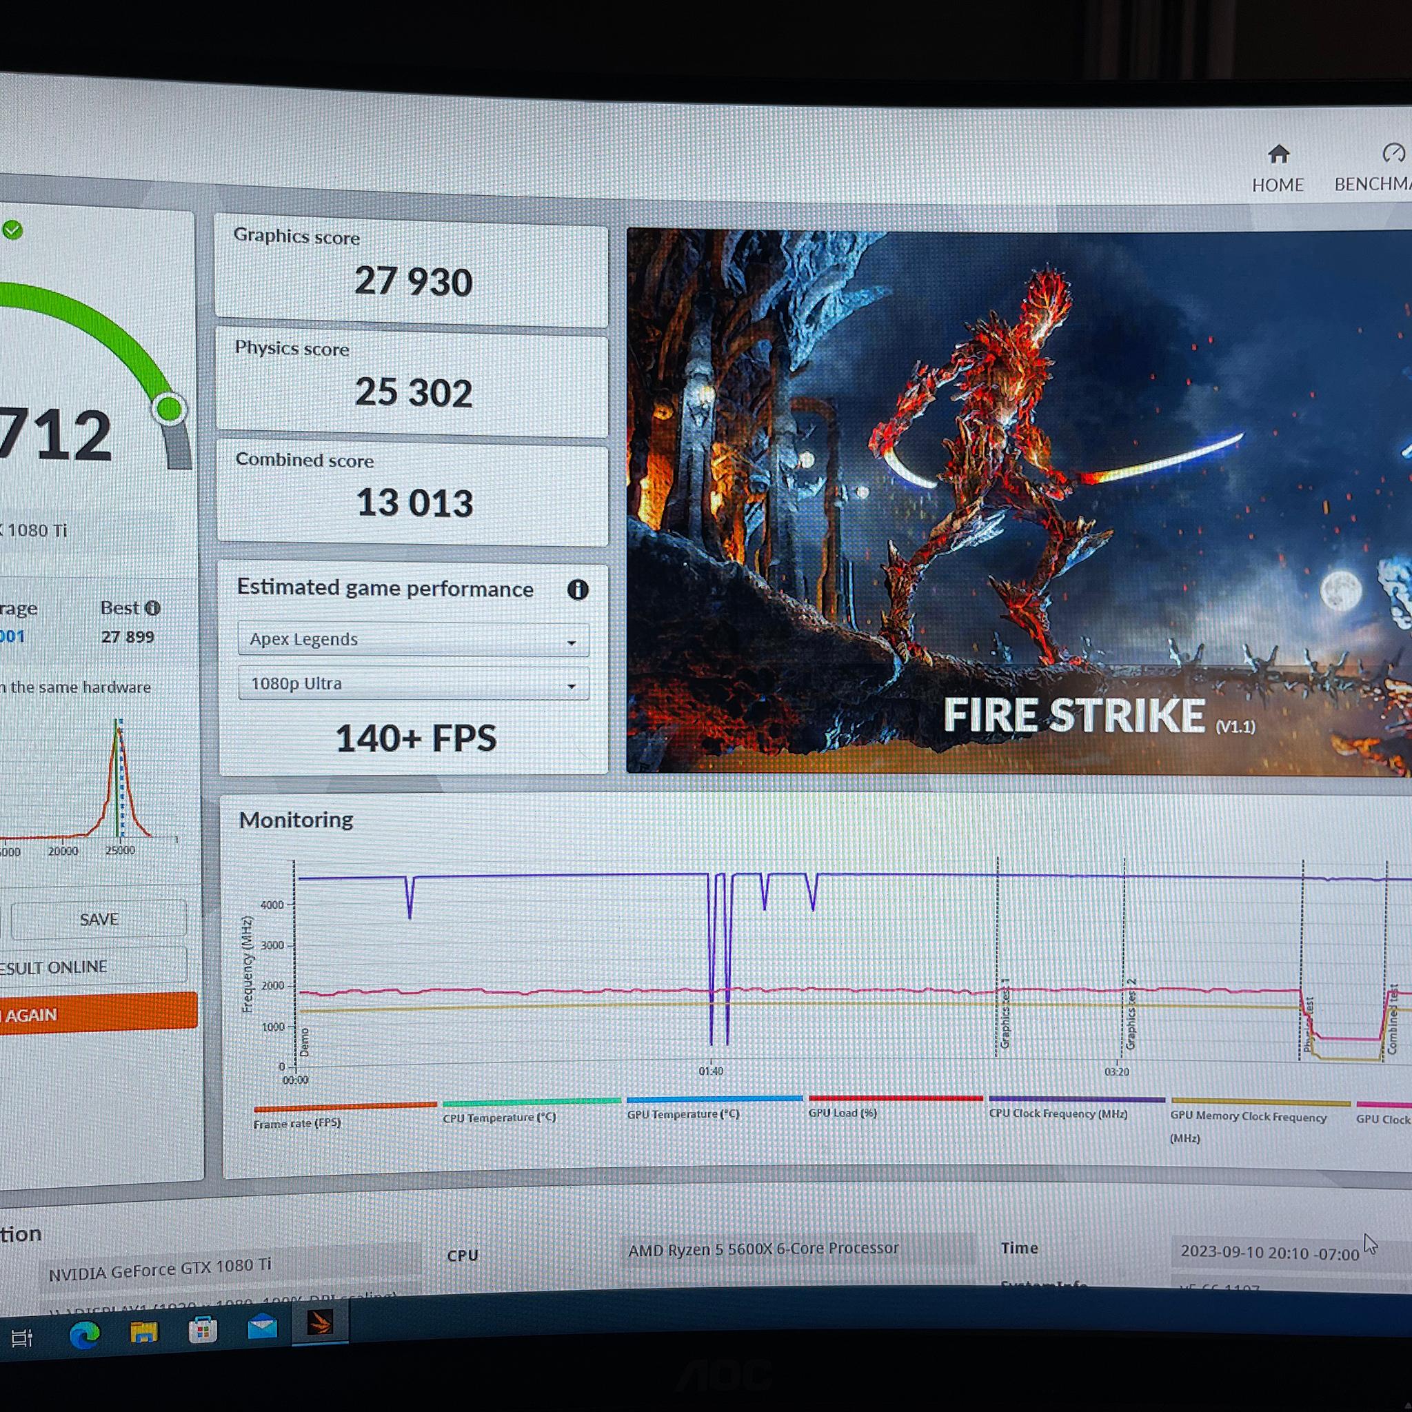Click the 140+ FPS estimate text
The width and height of the screenshot is (1412, 1412).
[x=416, y=738]
